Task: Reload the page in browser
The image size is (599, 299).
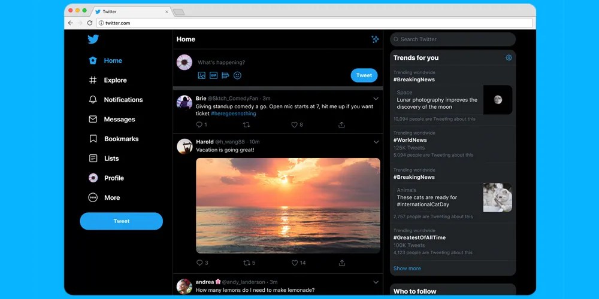Action: (90, 23)
